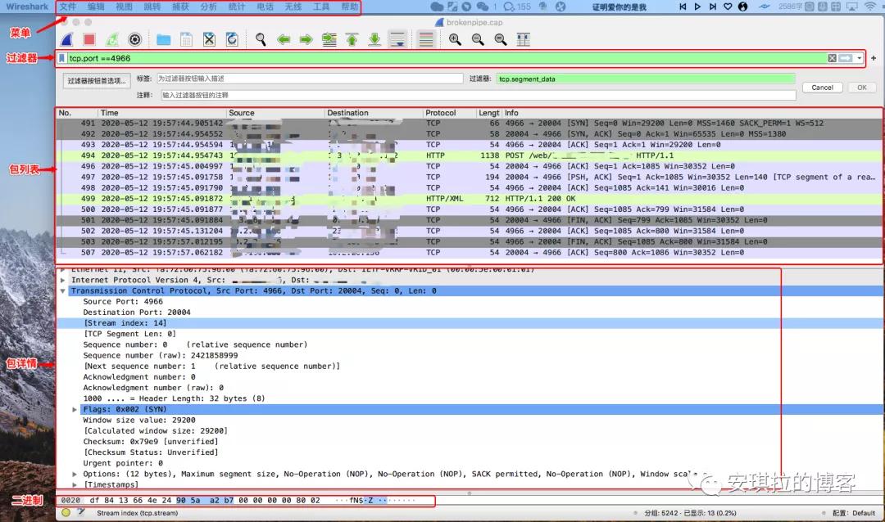Screen dimensions: 885x522
Task: Click the zoom in icon in toolbar
Action: click(455, 39)
